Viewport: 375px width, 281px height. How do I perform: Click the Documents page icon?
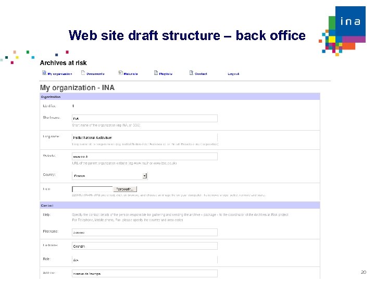83,73
